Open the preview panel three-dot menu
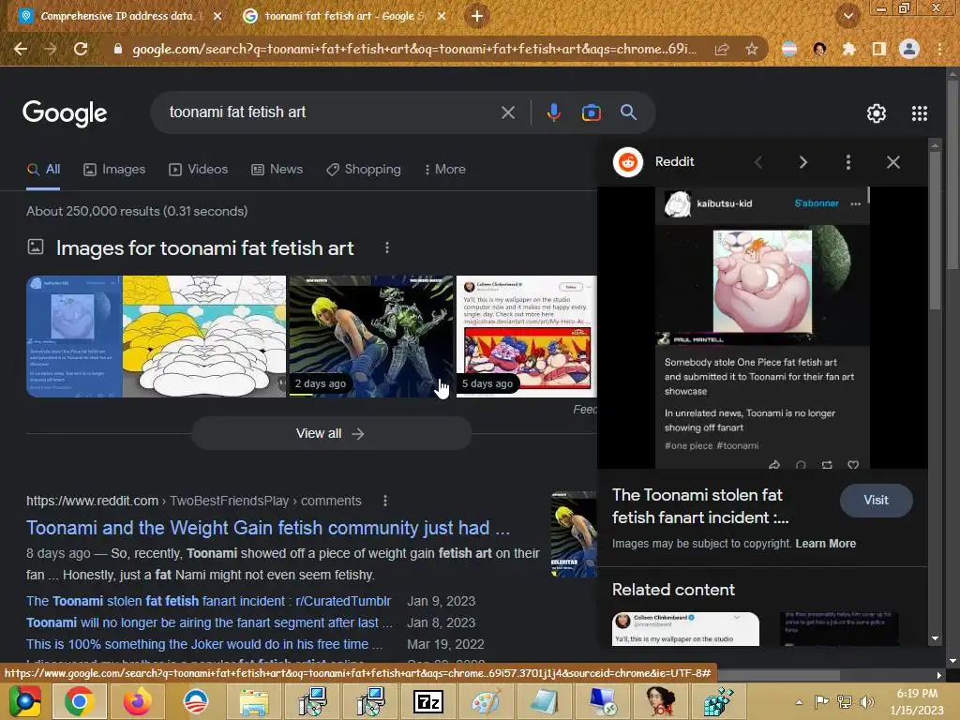This screenshot has height=720, width=960. 847,162
